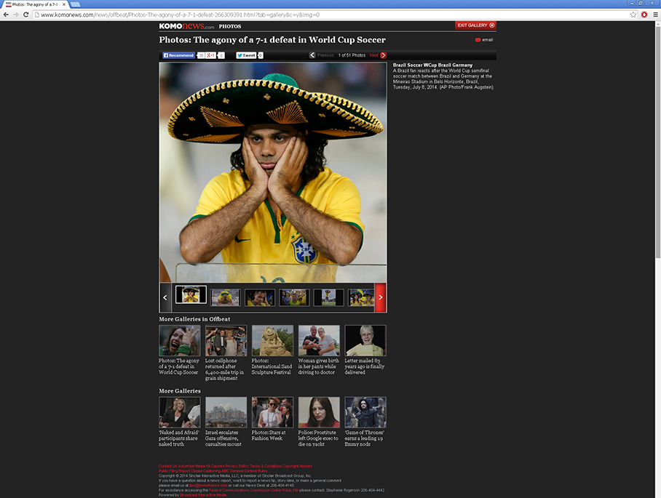
Task: Click the browser Forward arrow
Action: click(16, 15)
